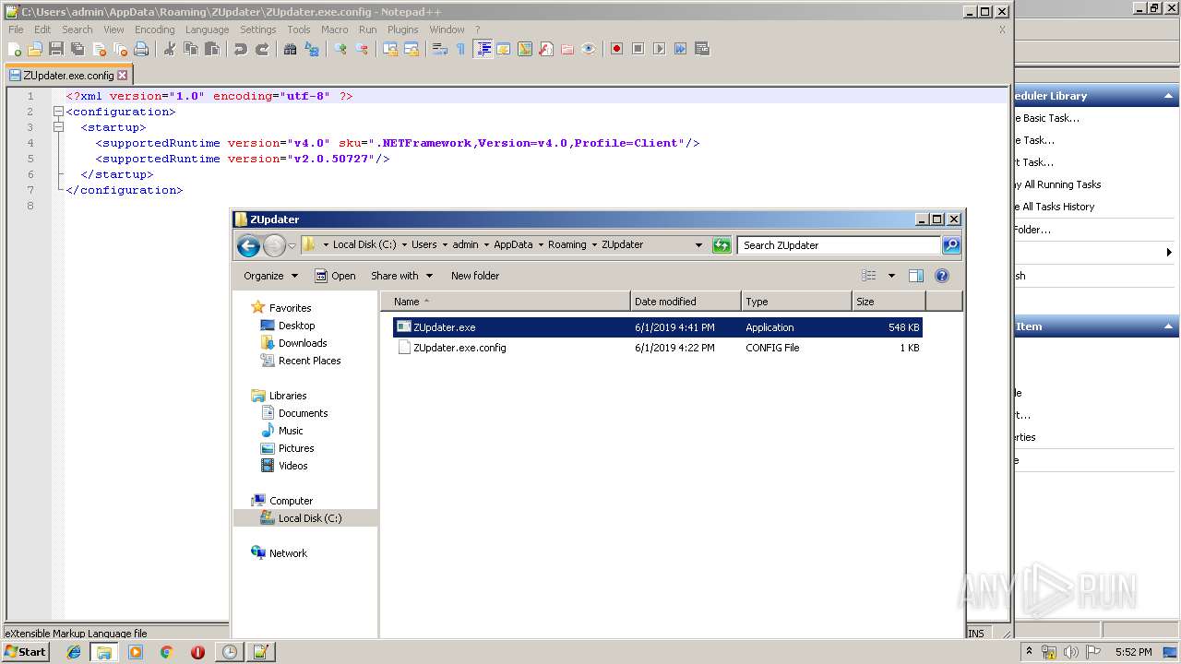The height and width of the screenshot is (664, 1181).
Task: Sort files by Date modified column
Action: 686,302
